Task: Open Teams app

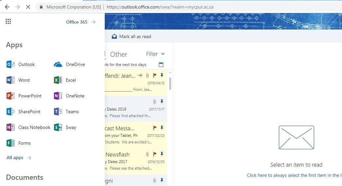Action: (x=66, y=112)
